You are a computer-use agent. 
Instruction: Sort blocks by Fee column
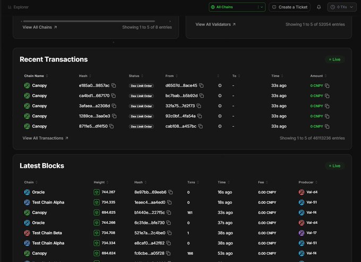(x=263, y=182)
